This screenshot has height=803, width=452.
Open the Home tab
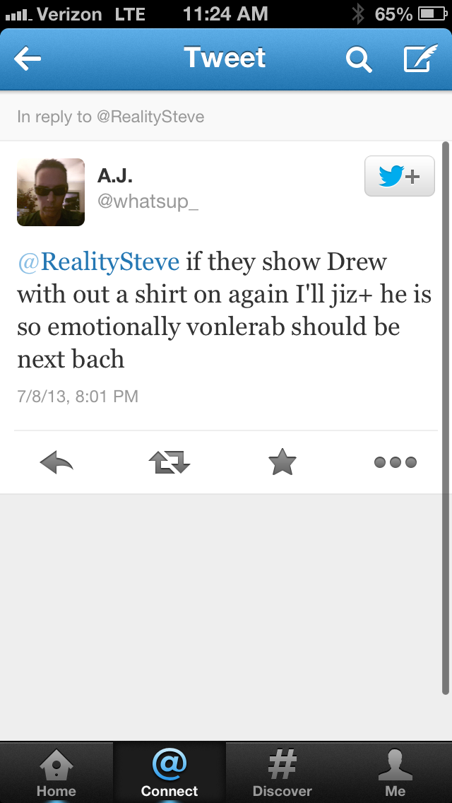56,773
